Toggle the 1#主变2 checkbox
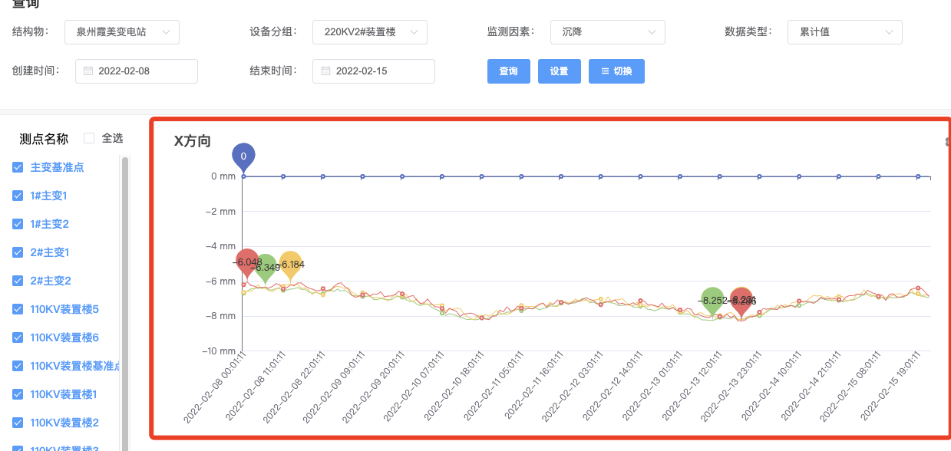Viewport: 951px width, 451px height. coord(18,224)
